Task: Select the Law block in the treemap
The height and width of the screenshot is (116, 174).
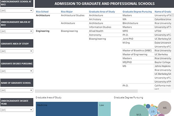Action: coord(104,109)
